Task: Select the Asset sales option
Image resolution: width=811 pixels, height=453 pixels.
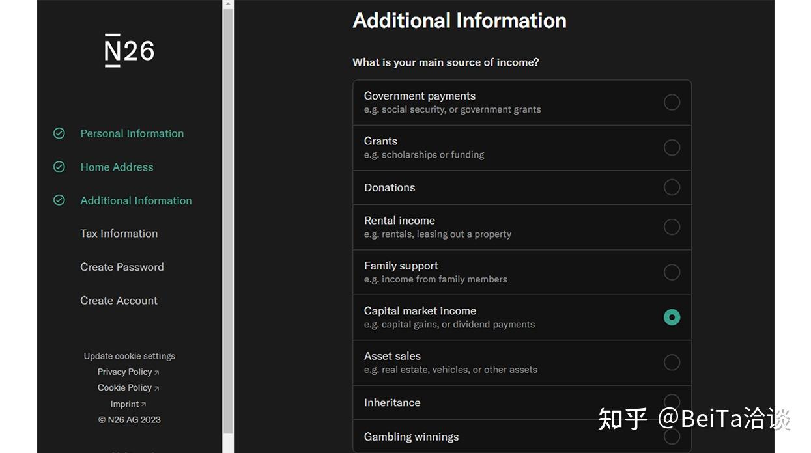Action: pyautogui.click(x=672, y=363)
